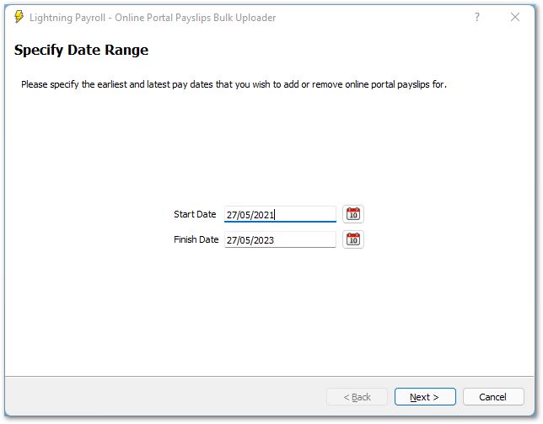Click into the Finish Date field
Viewport: 543px width, 424px height.
pyautogui.click(x=280, y=239)
